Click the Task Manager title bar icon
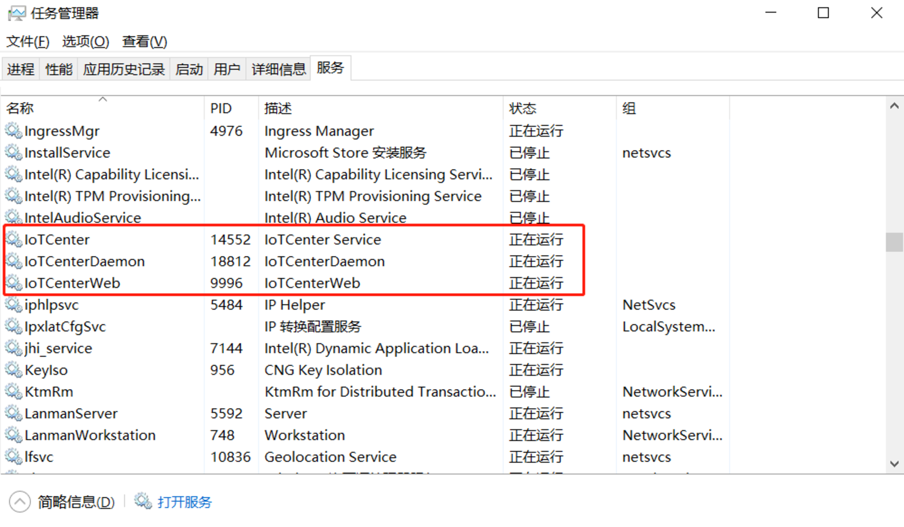Image resolution: width=904 pixels, height=527 pixels. [x=17, y=13]
